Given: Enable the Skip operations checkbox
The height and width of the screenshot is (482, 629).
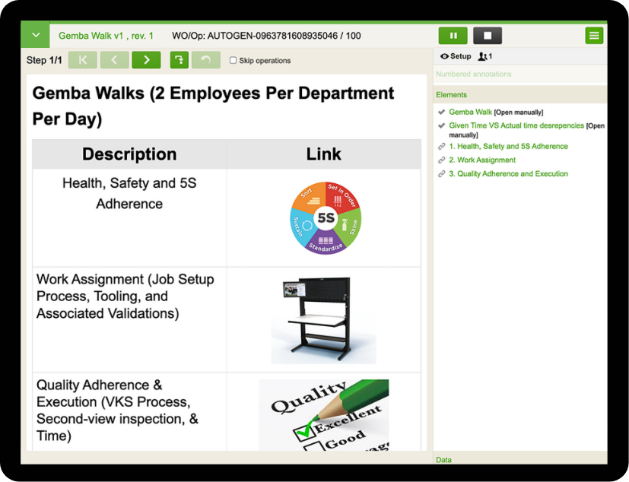Looking at the screenshot, I should [233, 61].
